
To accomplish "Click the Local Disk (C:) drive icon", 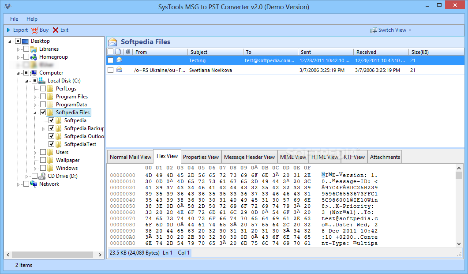I will coord(42,81).
